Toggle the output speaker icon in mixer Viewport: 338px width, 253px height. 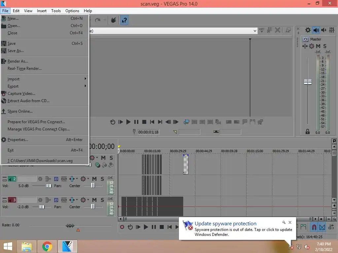pos(316,30)
